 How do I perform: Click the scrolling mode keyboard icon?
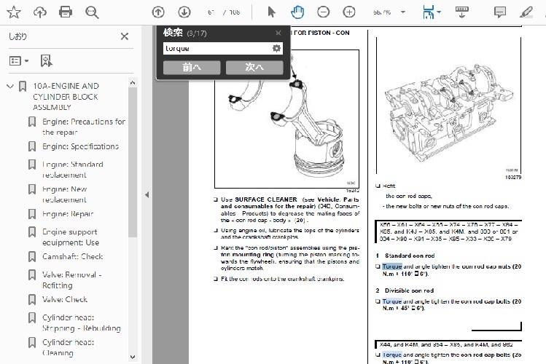coord(461,12)
